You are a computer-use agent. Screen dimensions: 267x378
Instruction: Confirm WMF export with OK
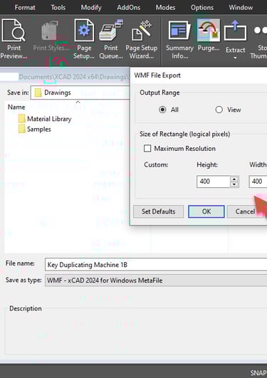pos(206,211)
